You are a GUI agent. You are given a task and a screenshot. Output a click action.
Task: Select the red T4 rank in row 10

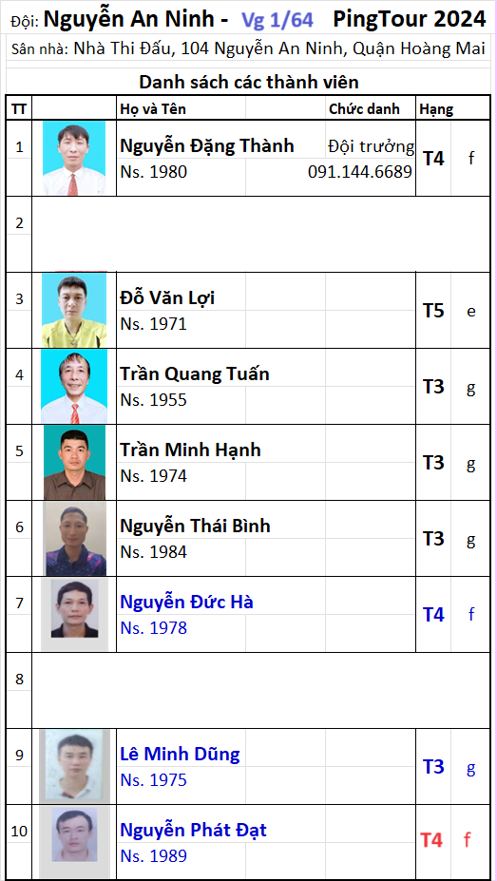click(x=431, y=840)
